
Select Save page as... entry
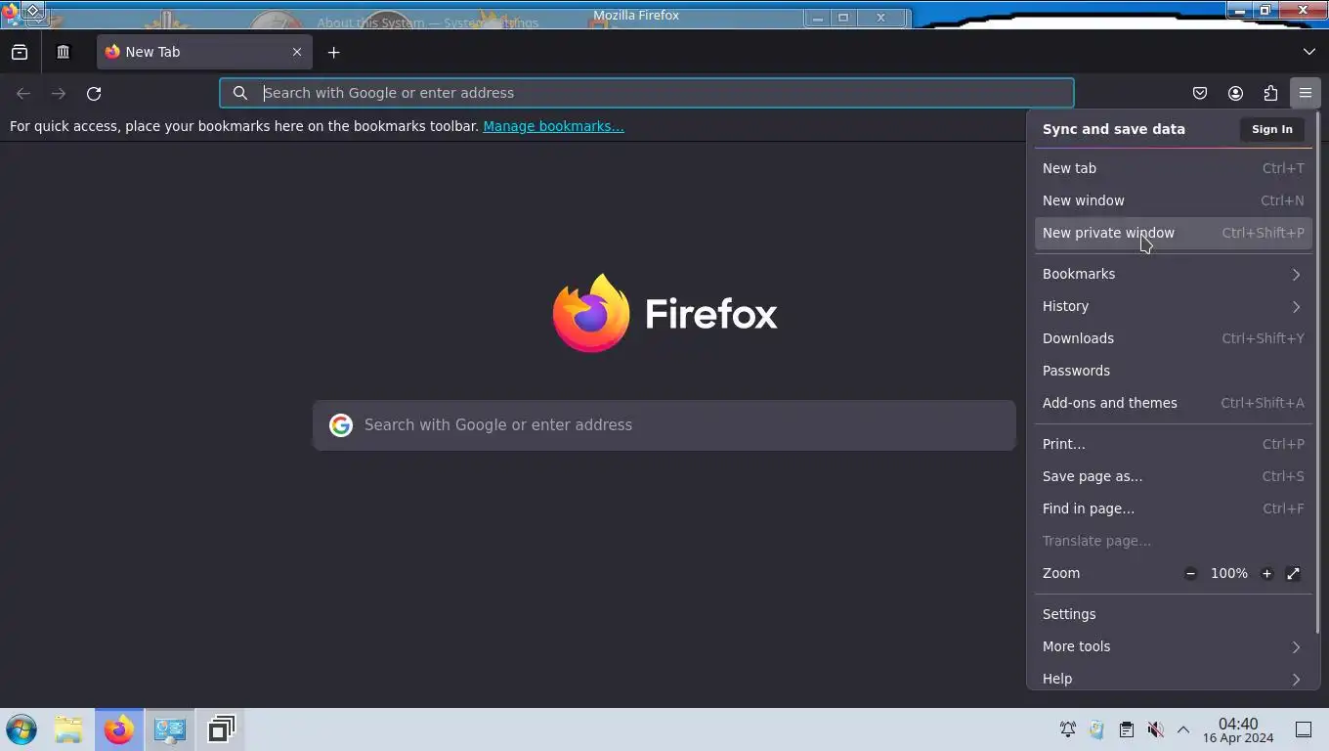point(1173,476)
